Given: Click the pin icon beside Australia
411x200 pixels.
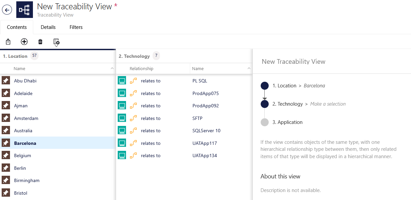Looking at the screenshot, I should click(6, 131).
